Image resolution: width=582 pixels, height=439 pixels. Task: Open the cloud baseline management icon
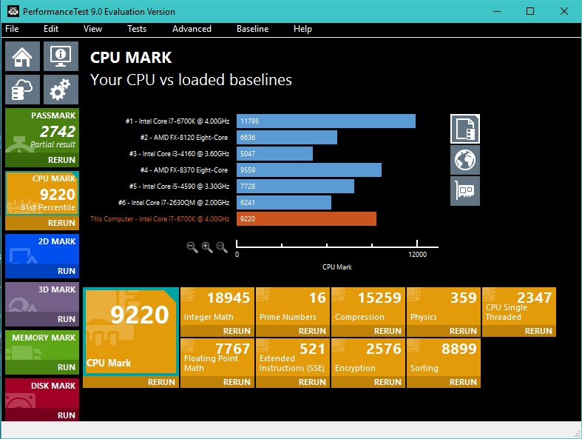click(22, 90)
